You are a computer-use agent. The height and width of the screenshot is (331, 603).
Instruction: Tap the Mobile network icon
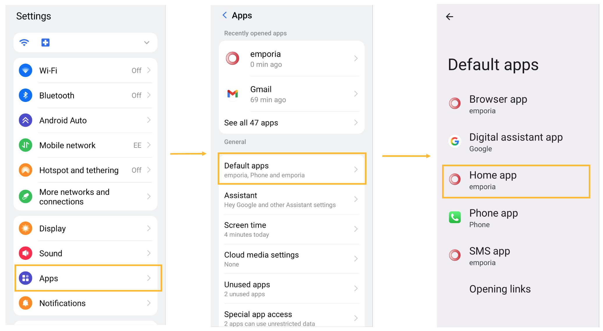click(26, 145)
